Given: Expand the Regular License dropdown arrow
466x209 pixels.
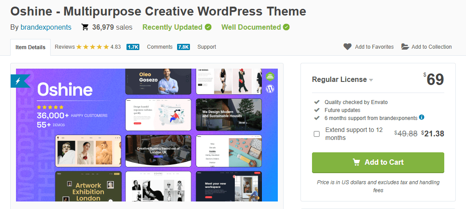Looking at the screenshot, I should [371, 80].
